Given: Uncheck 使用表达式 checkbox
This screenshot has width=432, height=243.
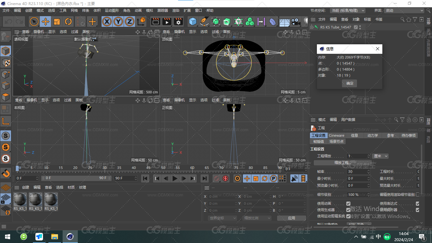Looking at the screenshot, I should [417, 203].
